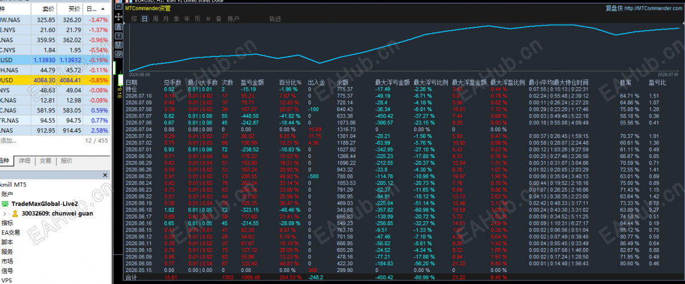The image size is (685, 284).
Task: Switch to the 详细 tab in Market Watch
Action: pos(25,161)
